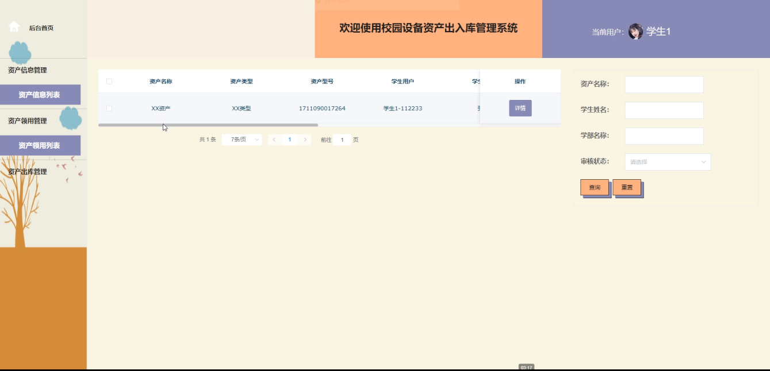Click the 资产名称 column header
This screenshot has width=770, height=371.
[161, 82]
